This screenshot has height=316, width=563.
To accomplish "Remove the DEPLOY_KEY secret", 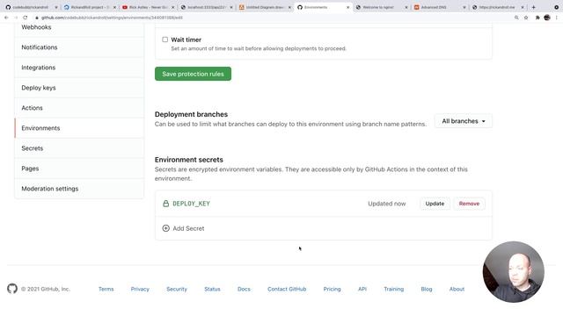I will [469, 204].
